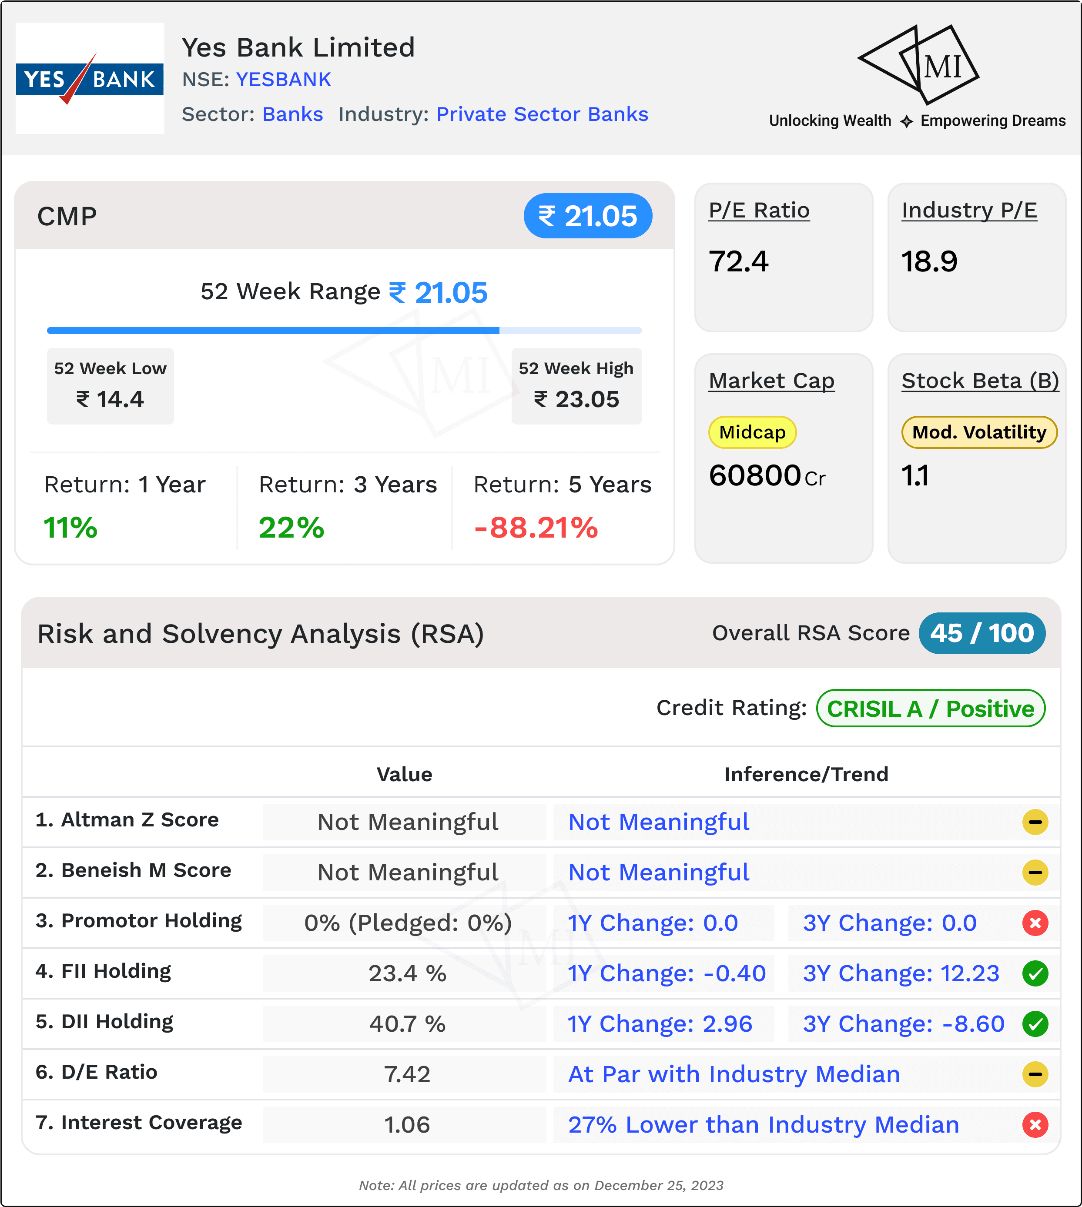Image resolution: width=1082 pixels, height=1207 pixels.
Task: Click the Promotor Holding row label
Action: coord(138,920)
